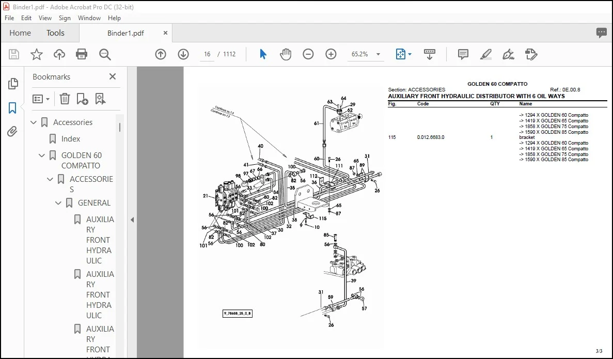Zoom in with plus icon
This screenshot has width=613, height=359.
click(x=331, y=54)
